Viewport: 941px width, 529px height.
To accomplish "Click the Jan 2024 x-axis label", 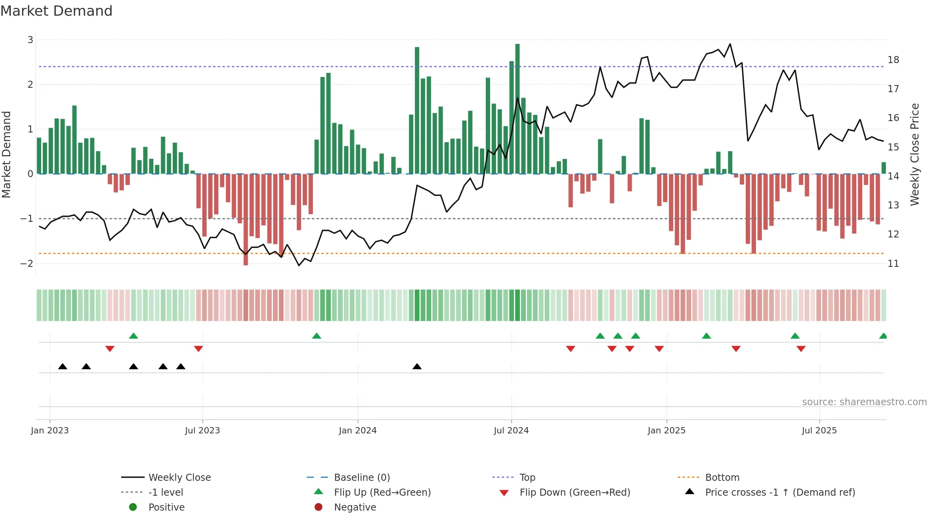I will point(358,430).
